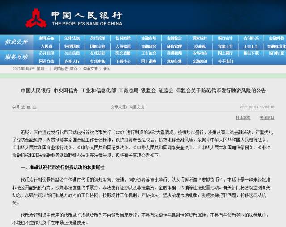Viewport: 286px width, 227px height.
Task: Open 在线申报 link
Action: pos(97,62)
